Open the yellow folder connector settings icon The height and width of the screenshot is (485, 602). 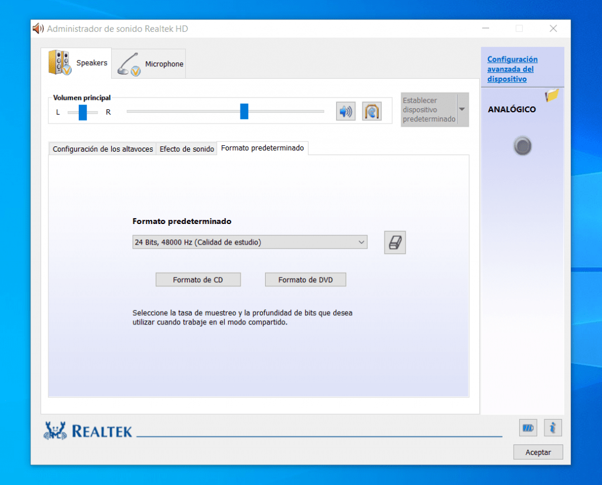pyautogui.click(x=551, y=95)
